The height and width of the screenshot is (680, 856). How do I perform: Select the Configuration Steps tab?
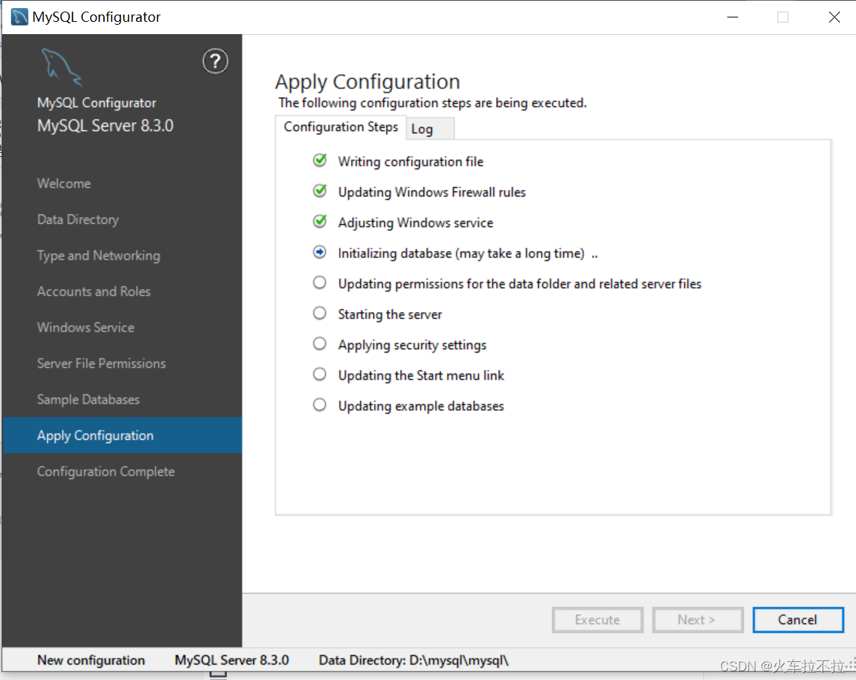point(340,127)
